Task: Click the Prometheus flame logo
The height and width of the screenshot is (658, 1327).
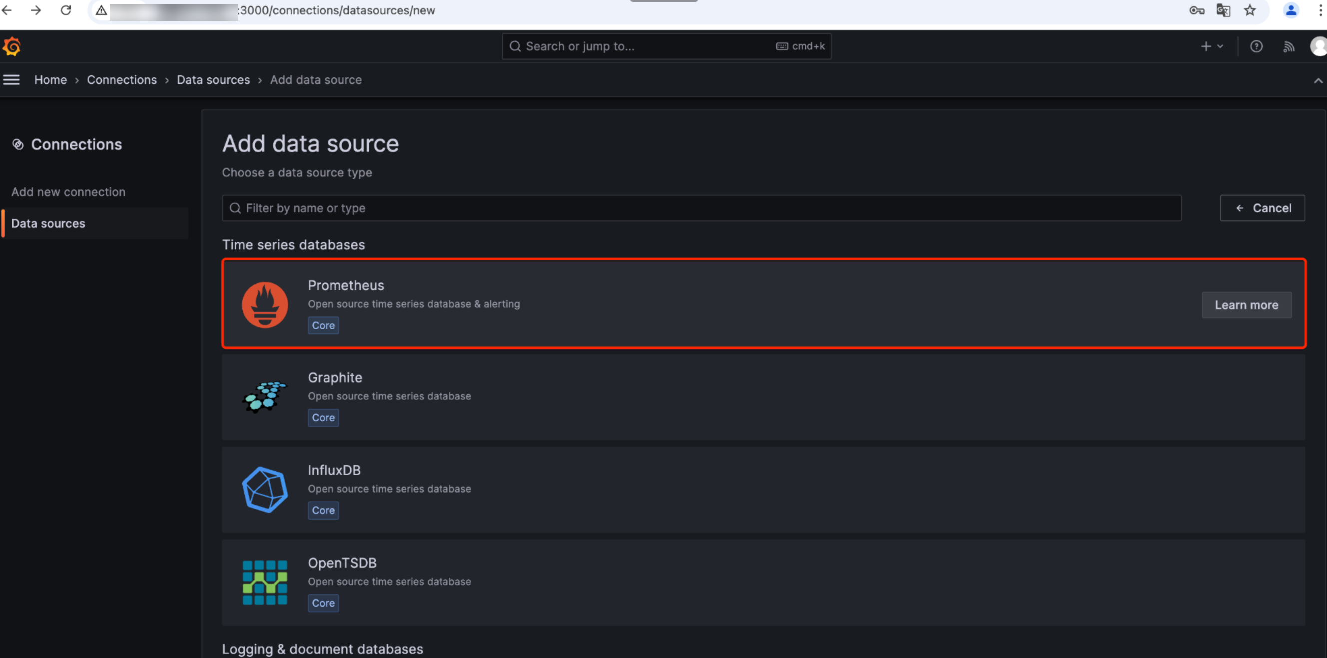Action: pos(265,304)
